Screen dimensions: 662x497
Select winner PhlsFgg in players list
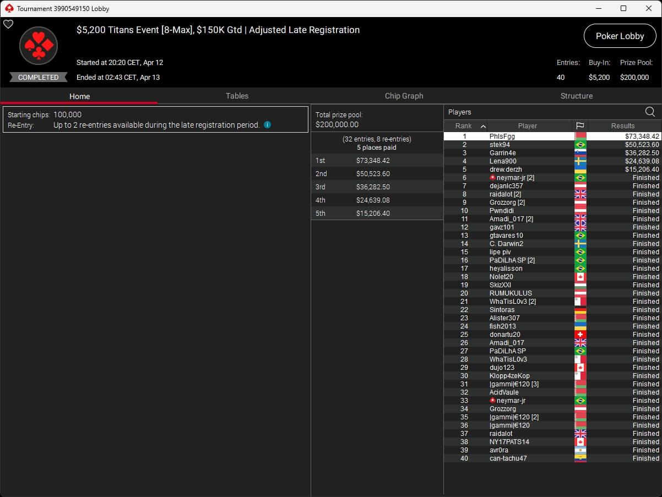click(502, 136)
